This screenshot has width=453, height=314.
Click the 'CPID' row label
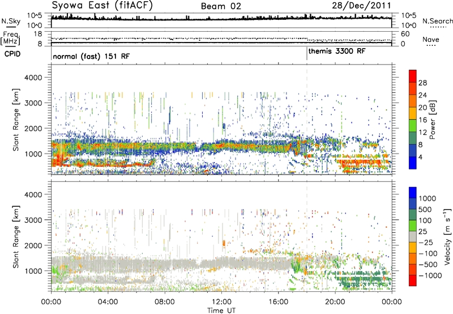click(12, 54)
